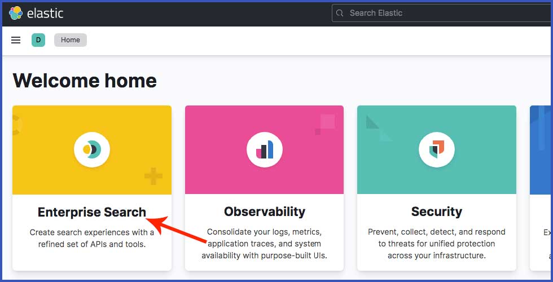The width and height of the screenshot is (553, 282).
Task: Click the Observability bar chart icon
Action: (x=264, y=150)
